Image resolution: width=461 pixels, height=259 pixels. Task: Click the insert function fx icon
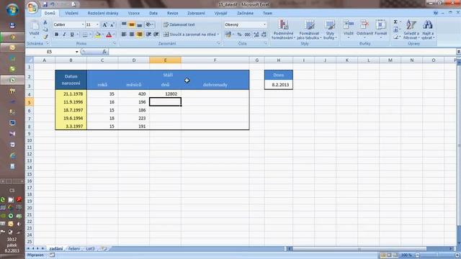pos(104,52)
